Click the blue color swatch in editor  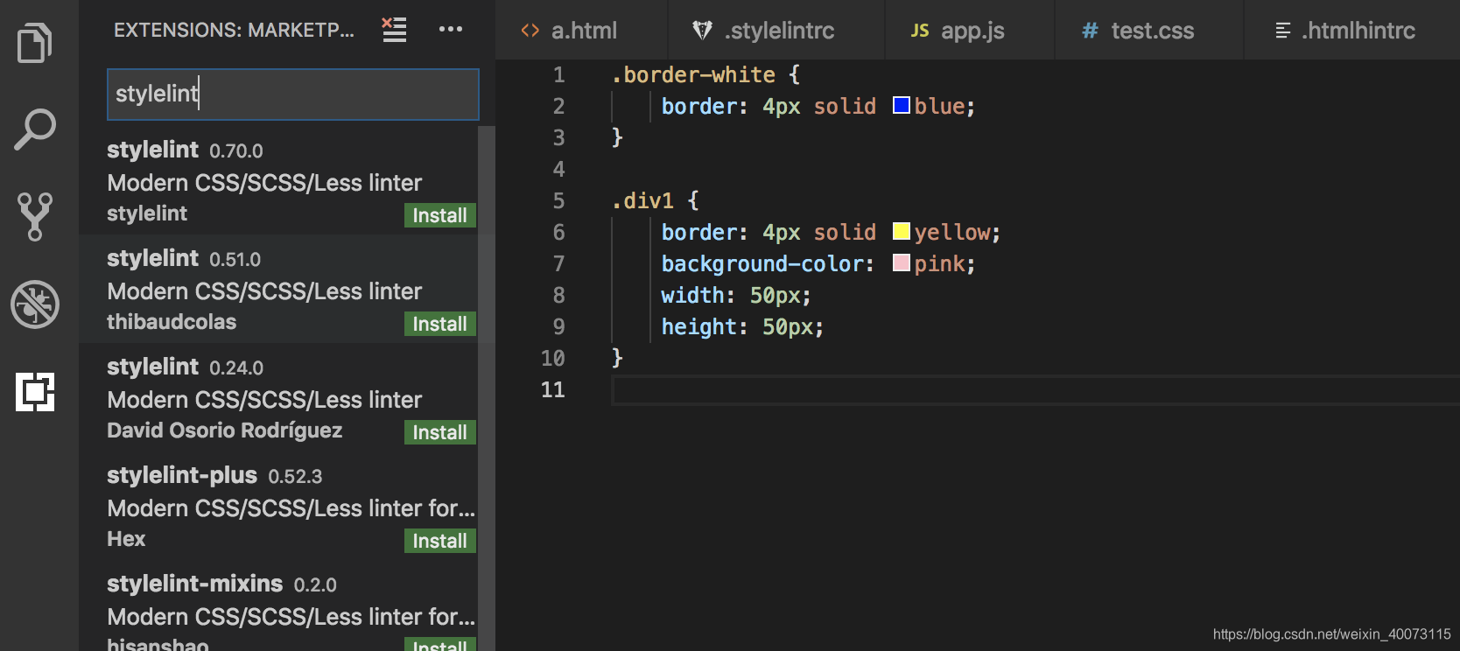902,106
